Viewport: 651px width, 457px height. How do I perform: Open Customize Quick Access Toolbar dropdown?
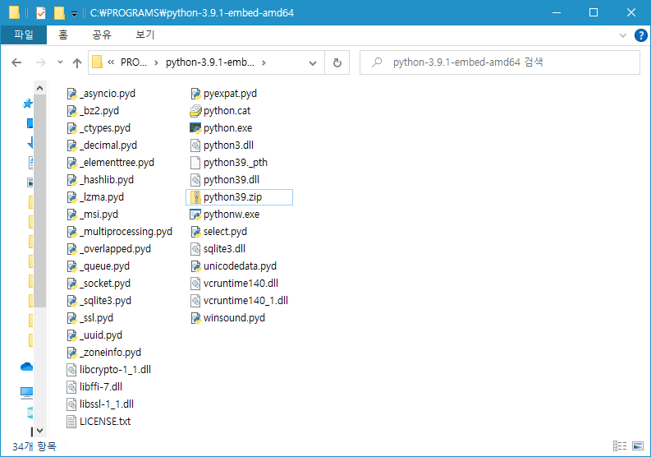[74, 14]
